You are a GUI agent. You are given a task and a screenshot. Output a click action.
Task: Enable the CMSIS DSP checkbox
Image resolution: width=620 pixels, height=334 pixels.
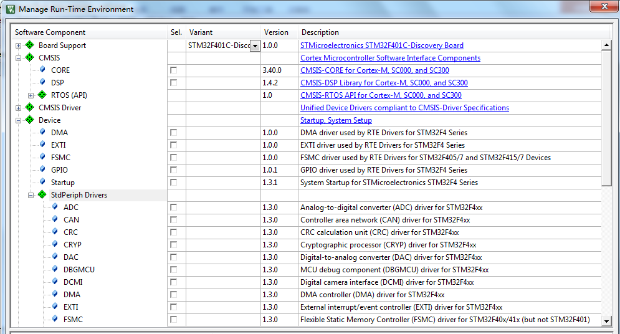point(173,83)
